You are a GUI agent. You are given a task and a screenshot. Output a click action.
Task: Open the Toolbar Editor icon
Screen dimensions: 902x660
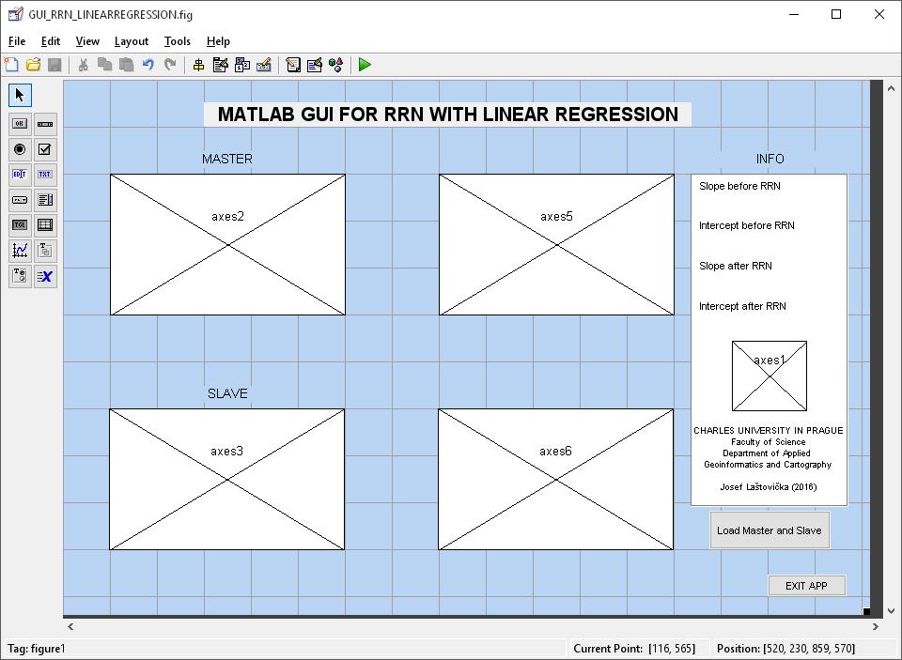[x=263, y=65]
